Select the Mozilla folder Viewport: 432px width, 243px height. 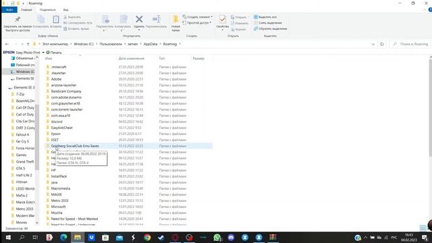pyautogui.click(x=57, y=213)
